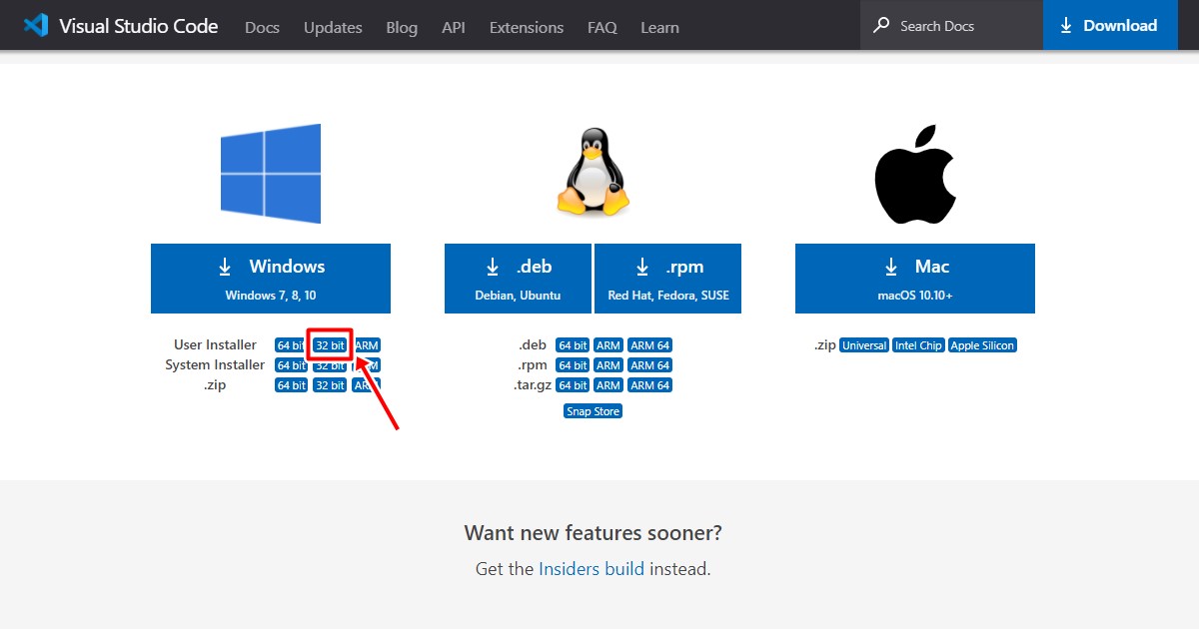Choose System Installer 32 bit
1199x629 pixels.
click(330, 365)
